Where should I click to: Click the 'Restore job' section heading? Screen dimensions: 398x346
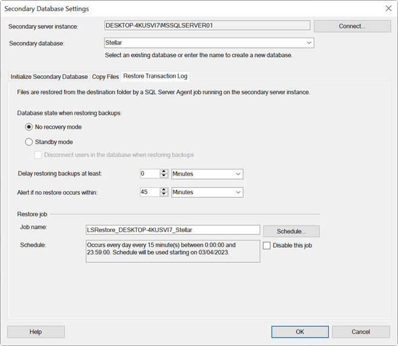[32, 214]
